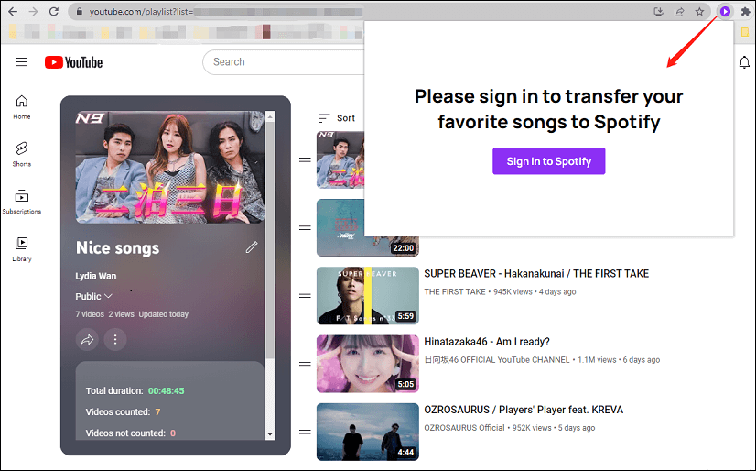Go to Home in YouTube sidebar
This screenshot has height=471, width=756.
22,106
